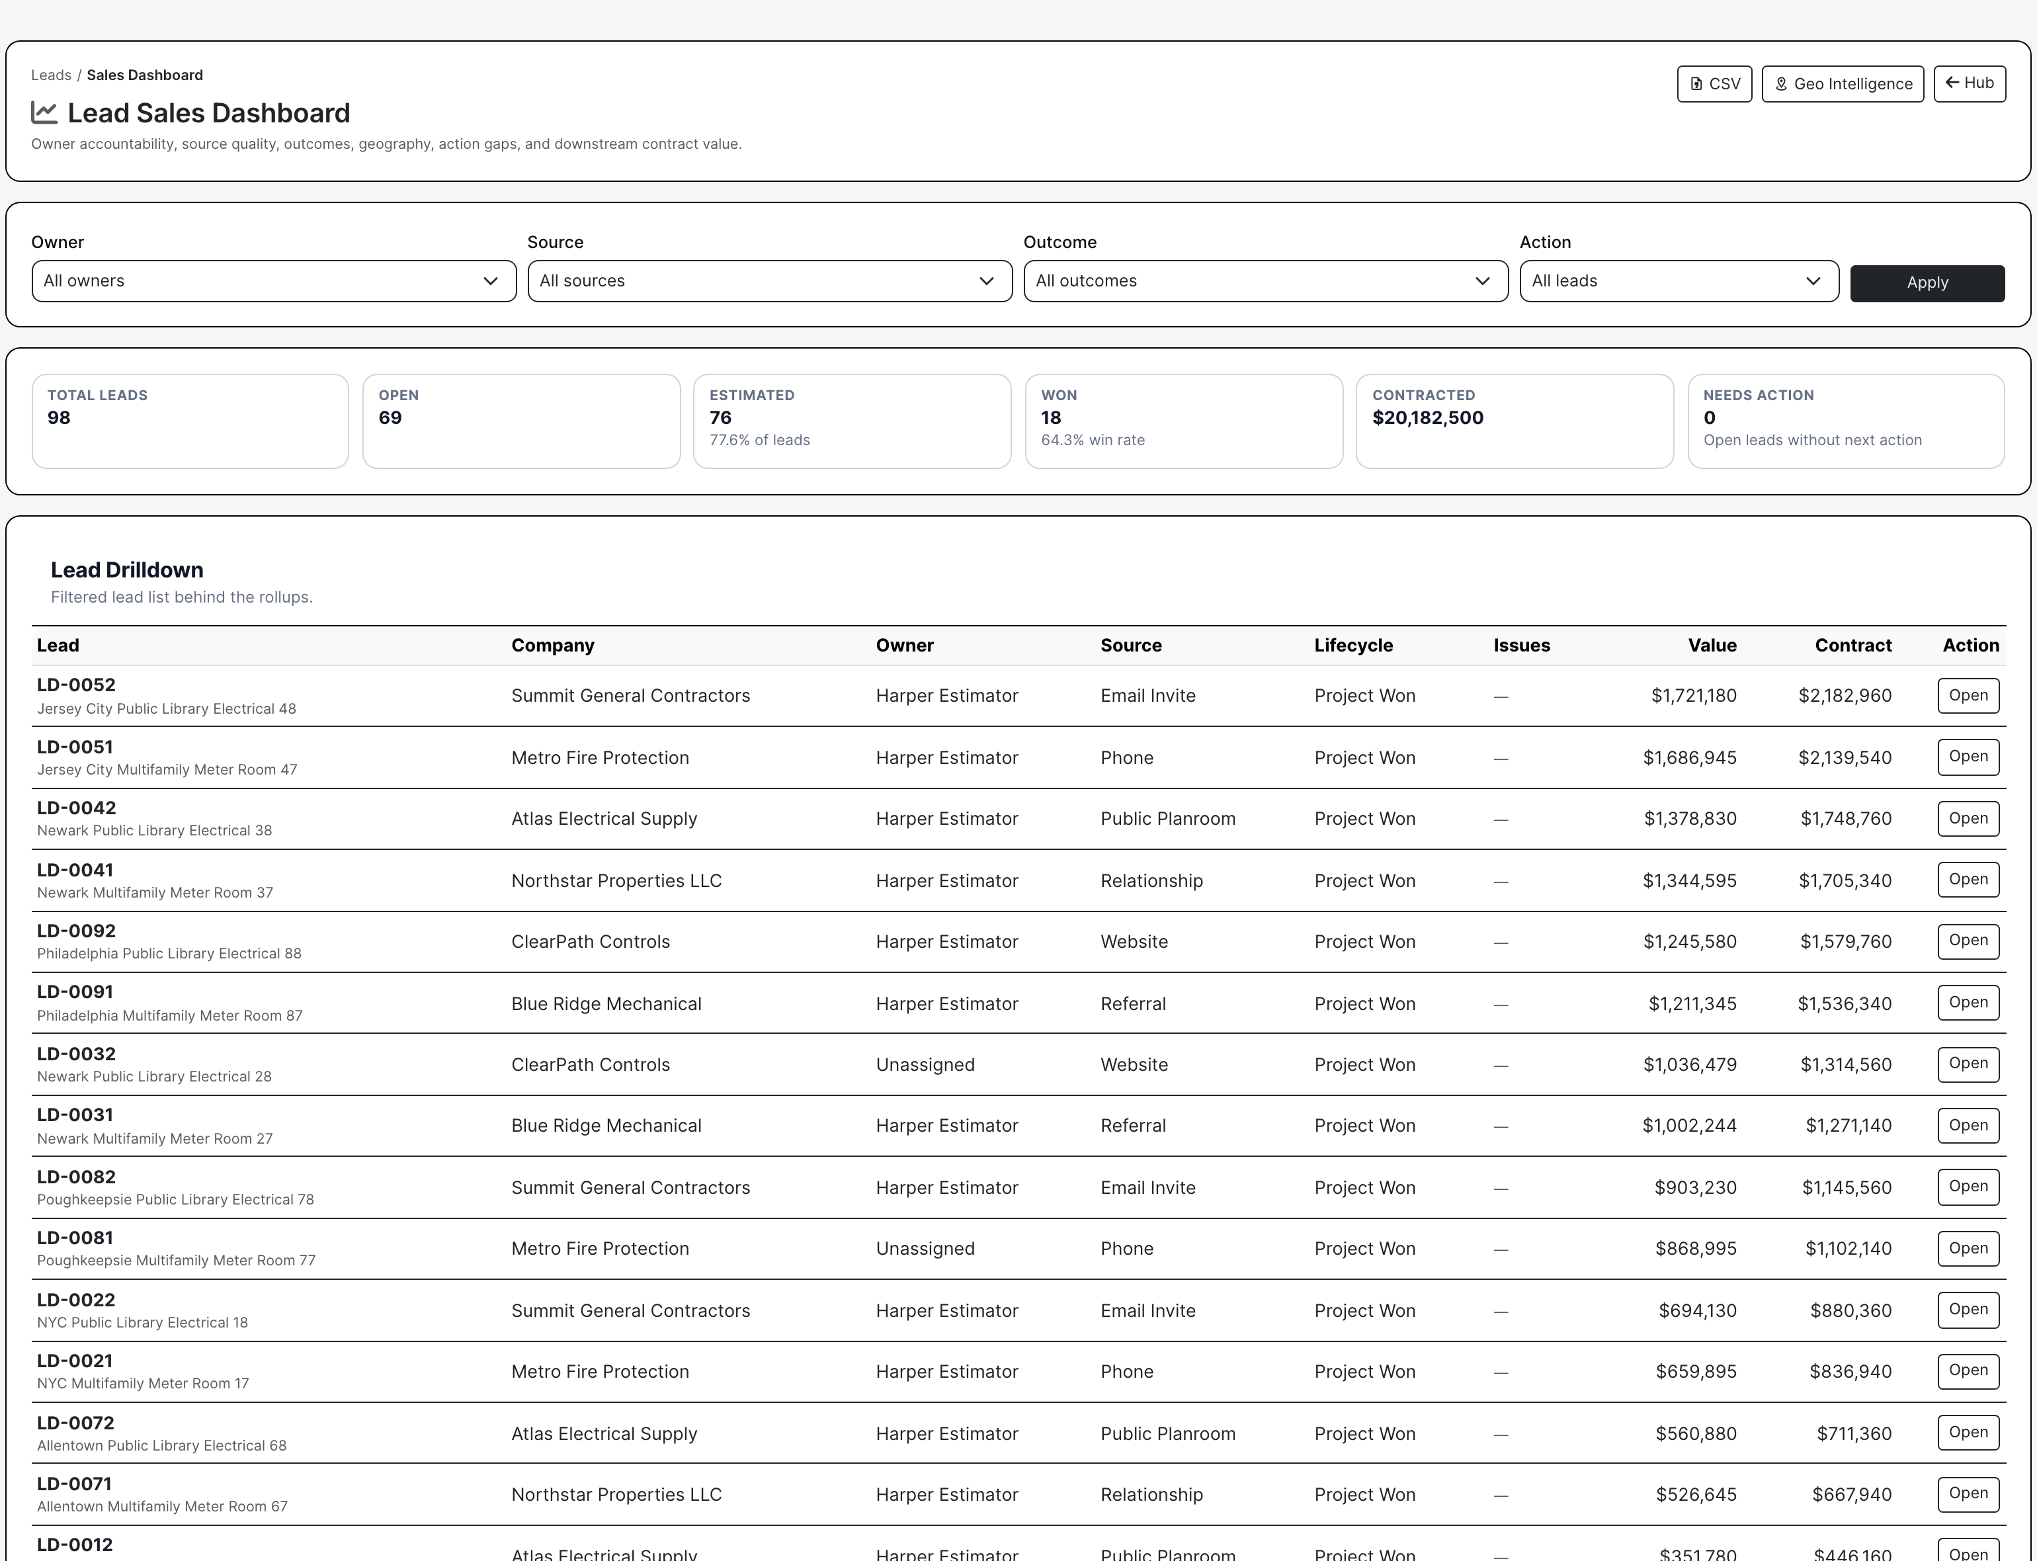Open lead LD-0081
Viewport: 2037px width, 1561px height.
(x=1968, y=1249)
